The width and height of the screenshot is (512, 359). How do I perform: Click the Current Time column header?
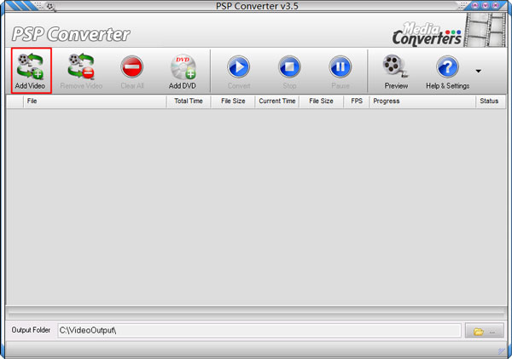coord(276,101)
